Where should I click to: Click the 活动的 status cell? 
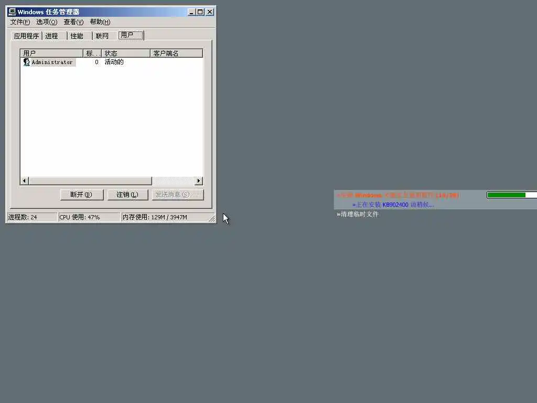point(114,62)
